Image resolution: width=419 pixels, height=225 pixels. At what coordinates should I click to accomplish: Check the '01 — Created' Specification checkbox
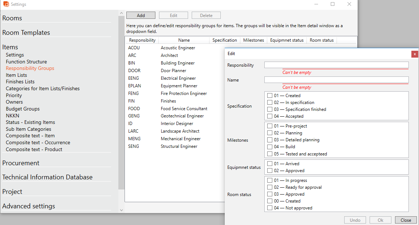[270, 96]
